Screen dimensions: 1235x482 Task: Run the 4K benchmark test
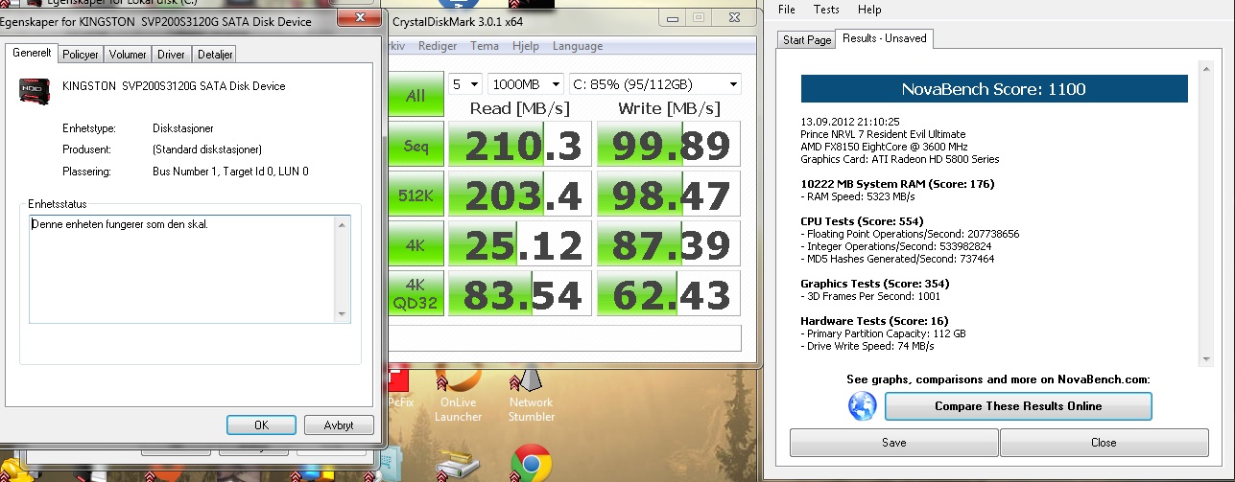416,245
